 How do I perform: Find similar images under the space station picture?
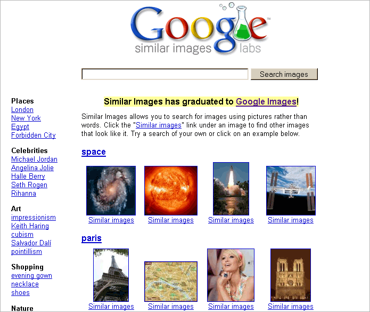[x=291, y=220]
